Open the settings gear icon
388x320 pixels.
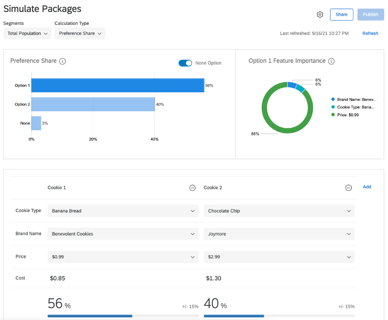click(x=320, y=15)
